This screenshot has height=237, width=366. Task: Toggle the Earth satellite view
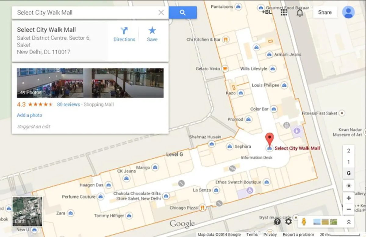pos(27,211)
